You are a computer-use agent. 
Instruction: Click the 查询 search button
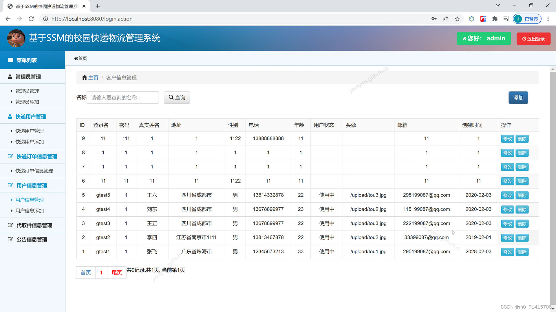pyautogui.click(x=177, y=98)
